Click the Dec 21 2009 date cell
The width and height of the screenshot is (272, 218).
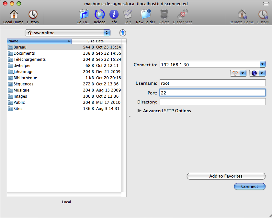pyautogui.click(x=108, y=72)
